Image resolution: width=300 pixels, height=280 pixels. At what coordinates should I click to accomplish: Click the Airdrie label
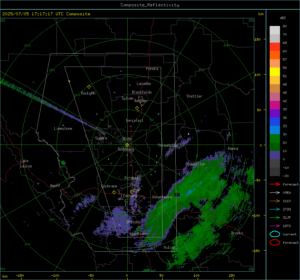(x=131, y=178)
